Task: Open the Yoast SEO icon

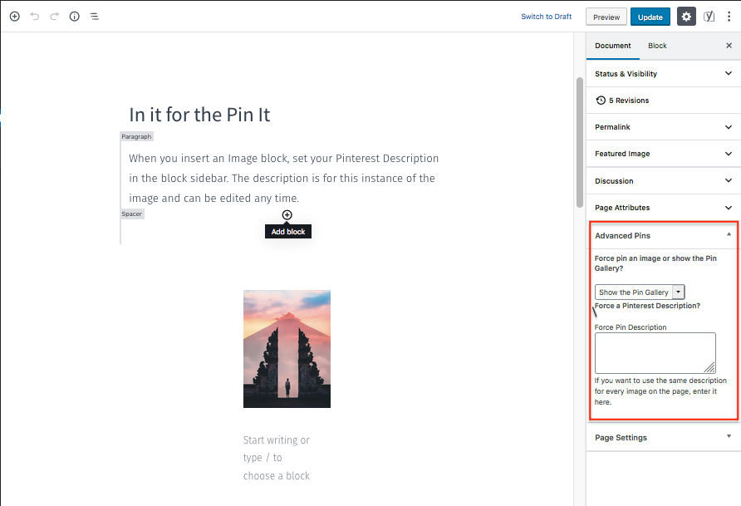Action: [x=709, y=17]
